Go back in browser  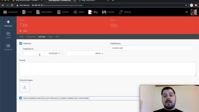(x=3, y=5)
